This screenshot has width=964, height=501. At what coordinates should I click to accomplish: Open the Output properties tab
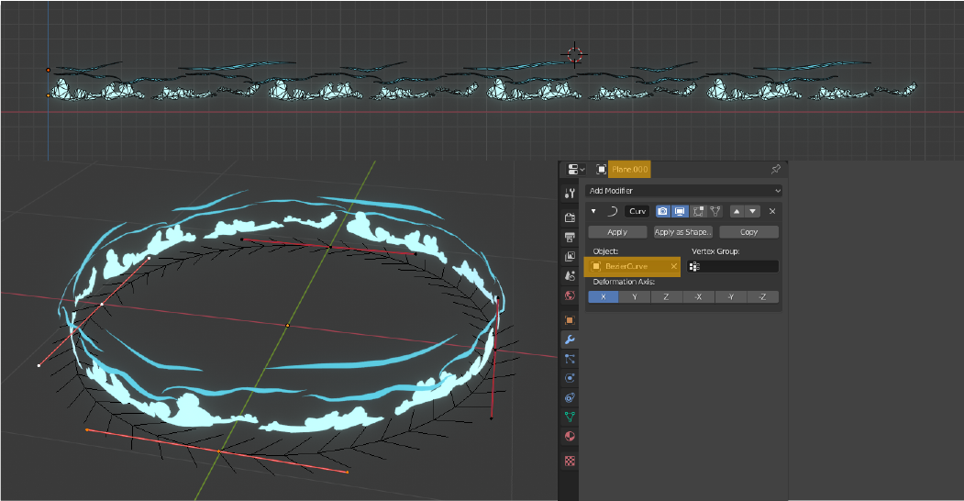pyautogui.click(x=570, y=237)
